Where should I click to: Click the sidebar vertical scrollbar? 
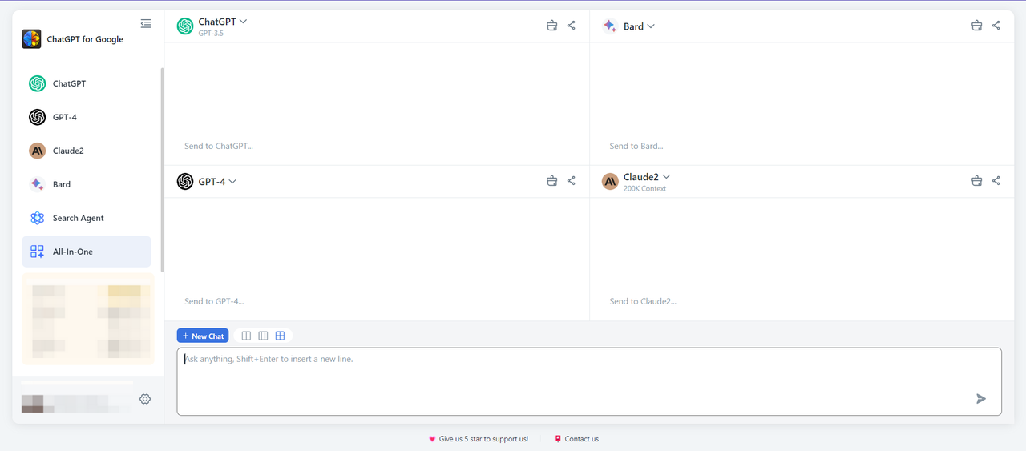tap(162, 170)
